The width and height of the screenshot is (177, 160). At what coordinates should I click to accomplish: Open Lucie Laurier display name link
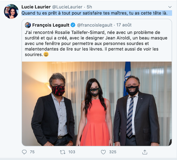coord(36,7)
